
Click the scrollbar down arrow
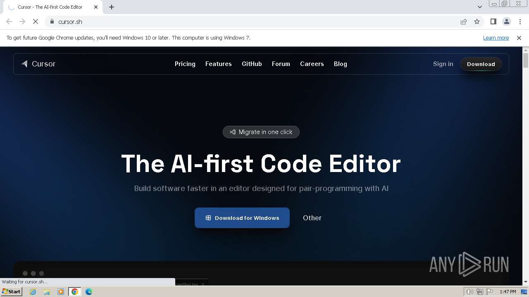coord(526,282)
